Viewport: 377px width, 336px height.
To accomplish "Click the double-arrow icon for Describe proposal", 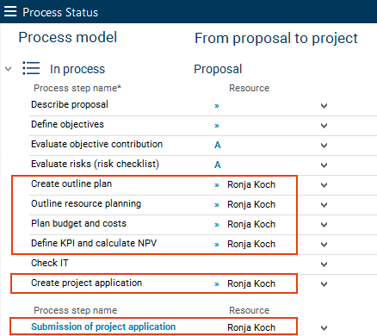I will point(217,106).
